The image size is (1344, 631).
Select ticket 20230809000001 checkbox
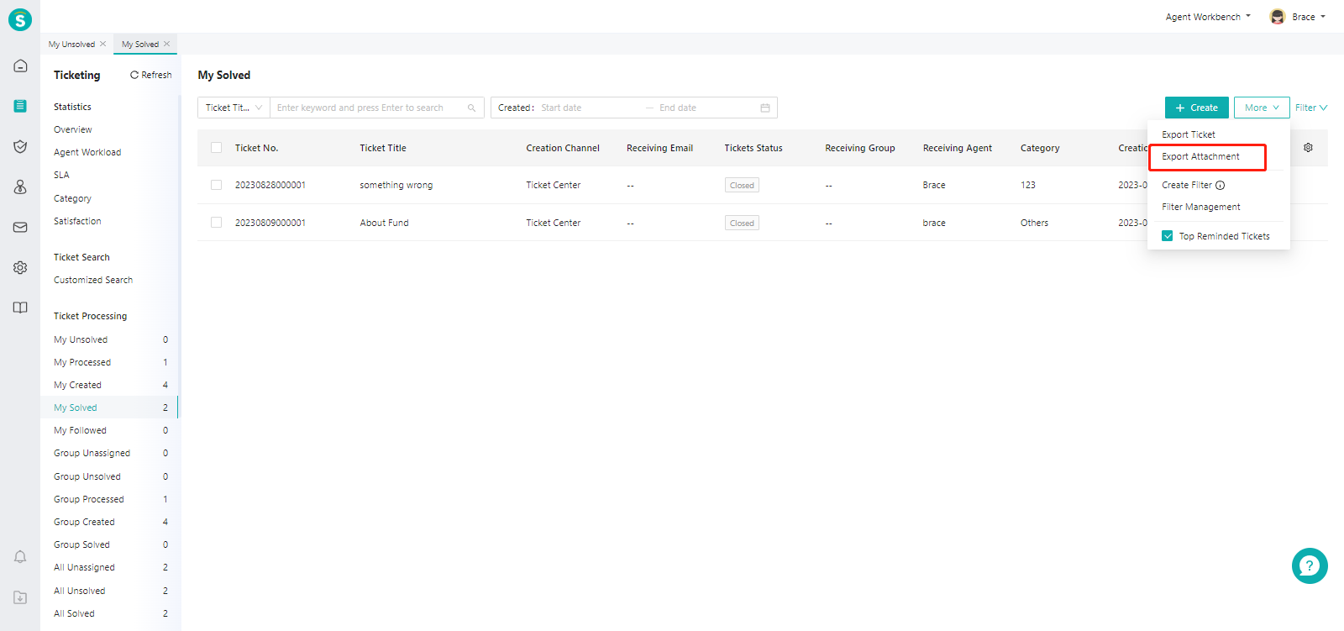click(216, 223)
